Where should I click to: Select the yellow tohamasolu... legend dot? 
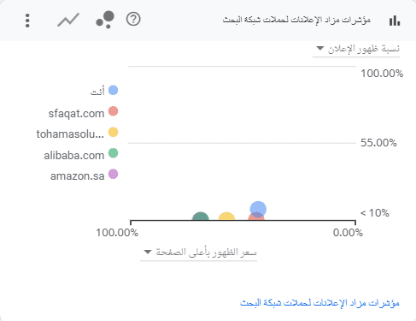click(x=114, y=132)
